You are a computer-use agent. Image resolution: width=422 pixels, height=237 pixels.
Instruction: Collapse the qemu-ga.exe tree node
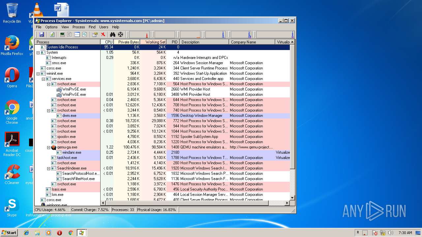pos(48,147)
